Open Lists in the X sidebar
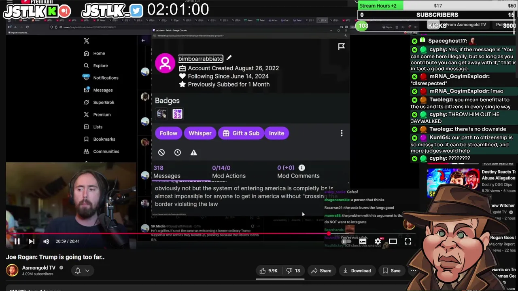 point(93,127)
